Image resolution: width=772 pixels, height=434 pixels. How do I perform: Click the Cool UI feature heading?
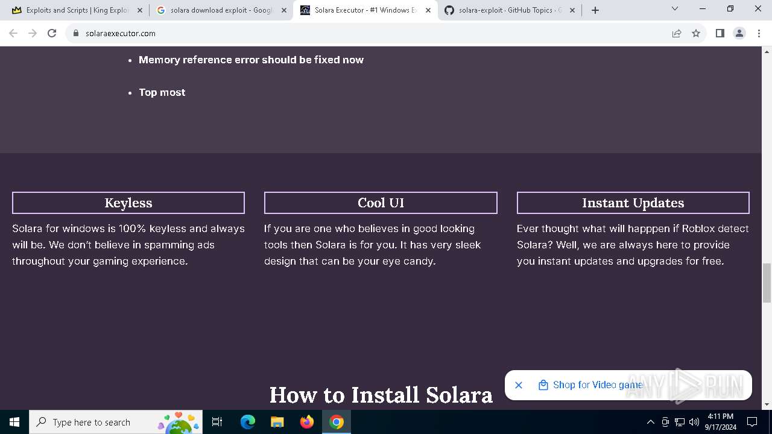click(381, 203)
